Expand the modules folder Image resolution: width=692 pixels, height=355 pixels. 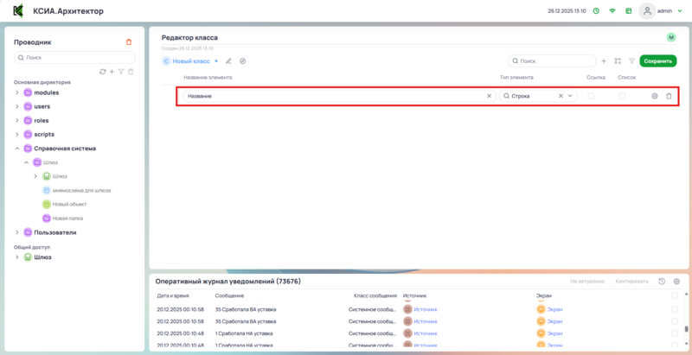17,92
